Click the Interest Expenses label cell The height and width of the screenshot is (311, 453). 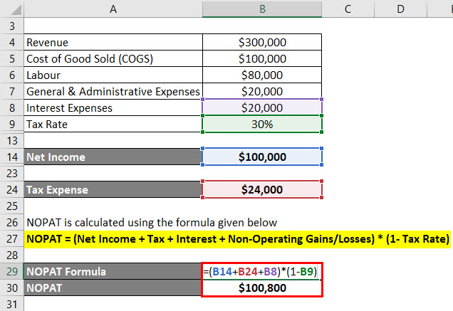113,108
